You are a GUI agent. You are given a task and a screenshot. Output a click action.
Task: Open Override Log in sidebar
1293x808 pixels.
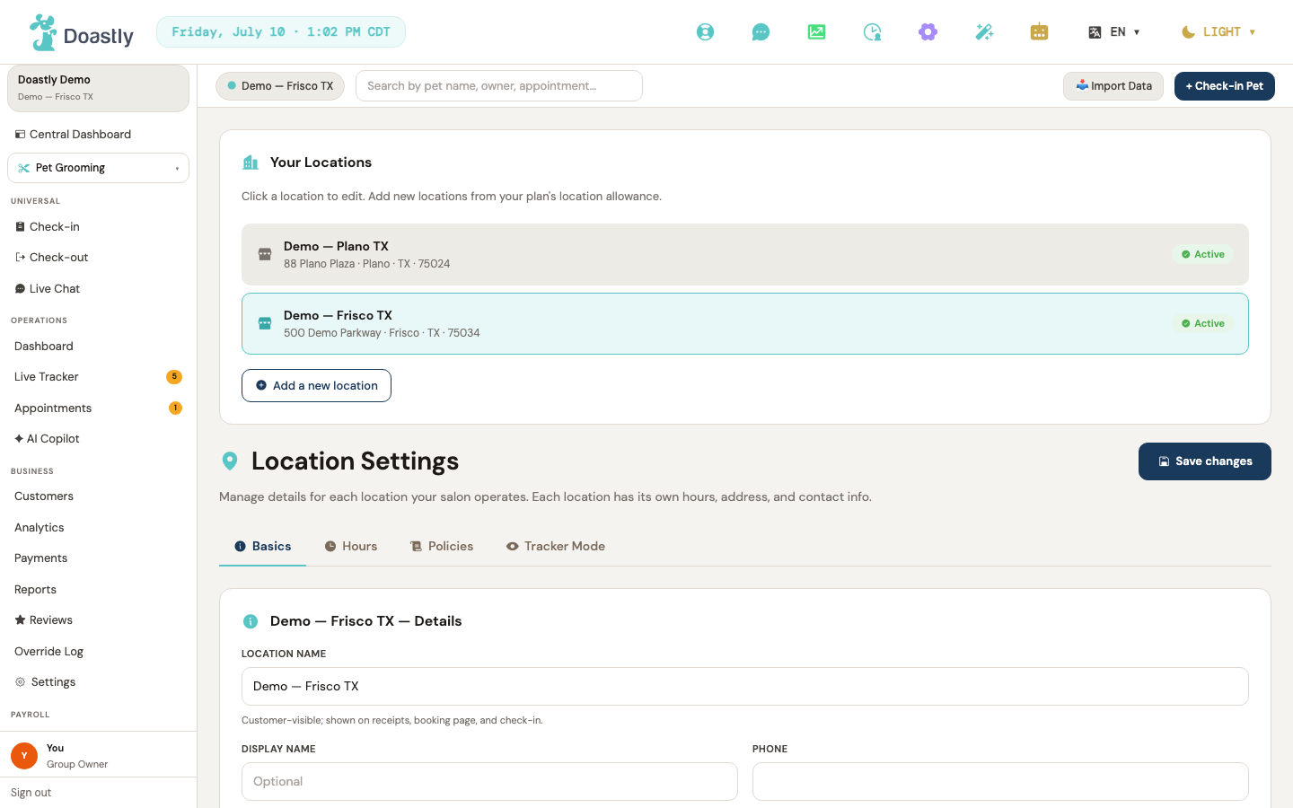point(98,652)
